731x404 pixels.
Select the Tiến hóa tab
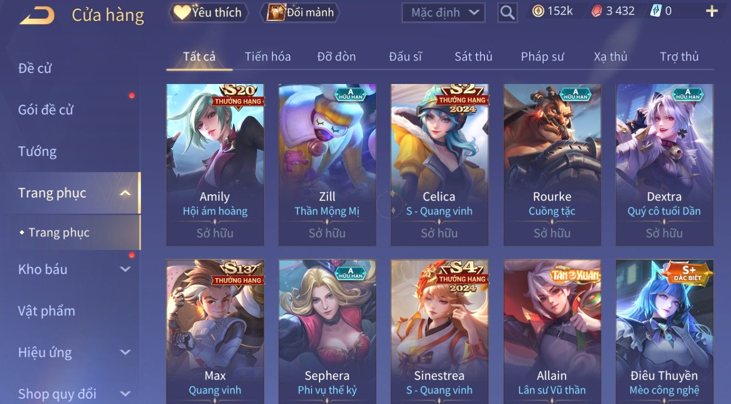pyautogui.click(x=267, y=57)
